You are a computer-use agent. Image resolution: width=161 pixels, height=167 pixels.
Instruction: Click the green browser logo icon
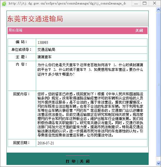[4, 4]
